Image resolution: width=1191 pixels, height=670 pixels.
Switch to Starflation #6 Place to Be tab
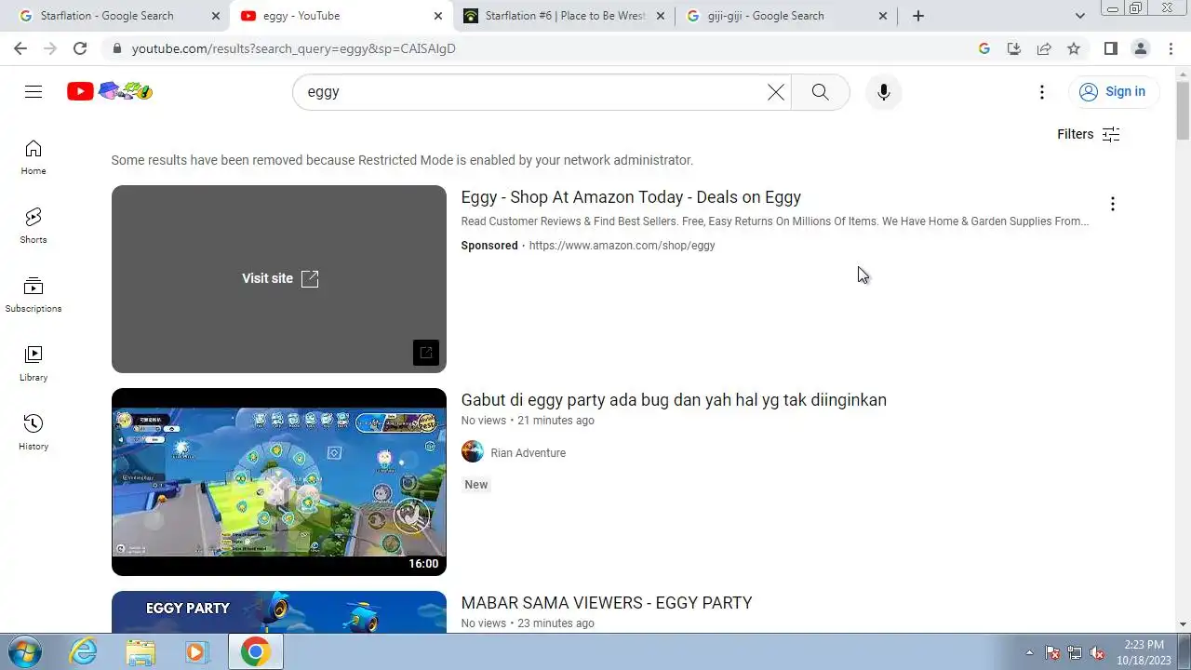(565, 16)
